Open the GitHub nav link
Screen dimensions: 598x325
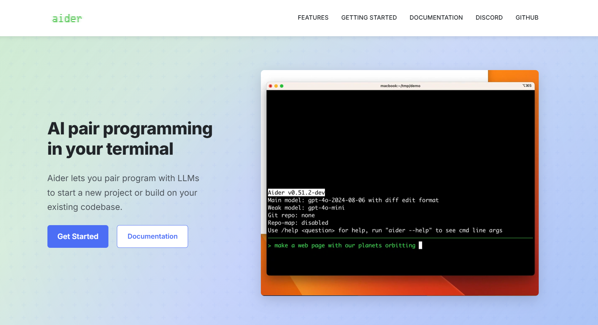(x=527, y=18)
